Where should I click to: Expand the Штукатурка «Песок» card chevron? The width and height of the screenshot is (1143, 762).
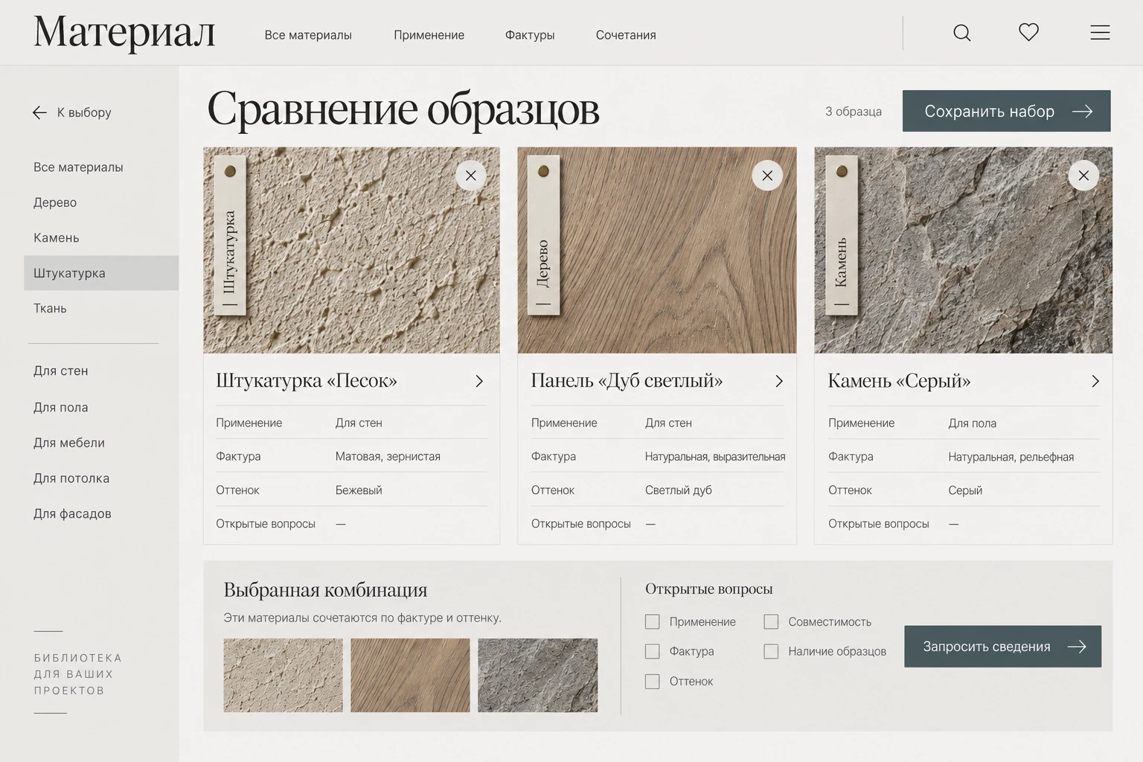[x=479, y=381]
